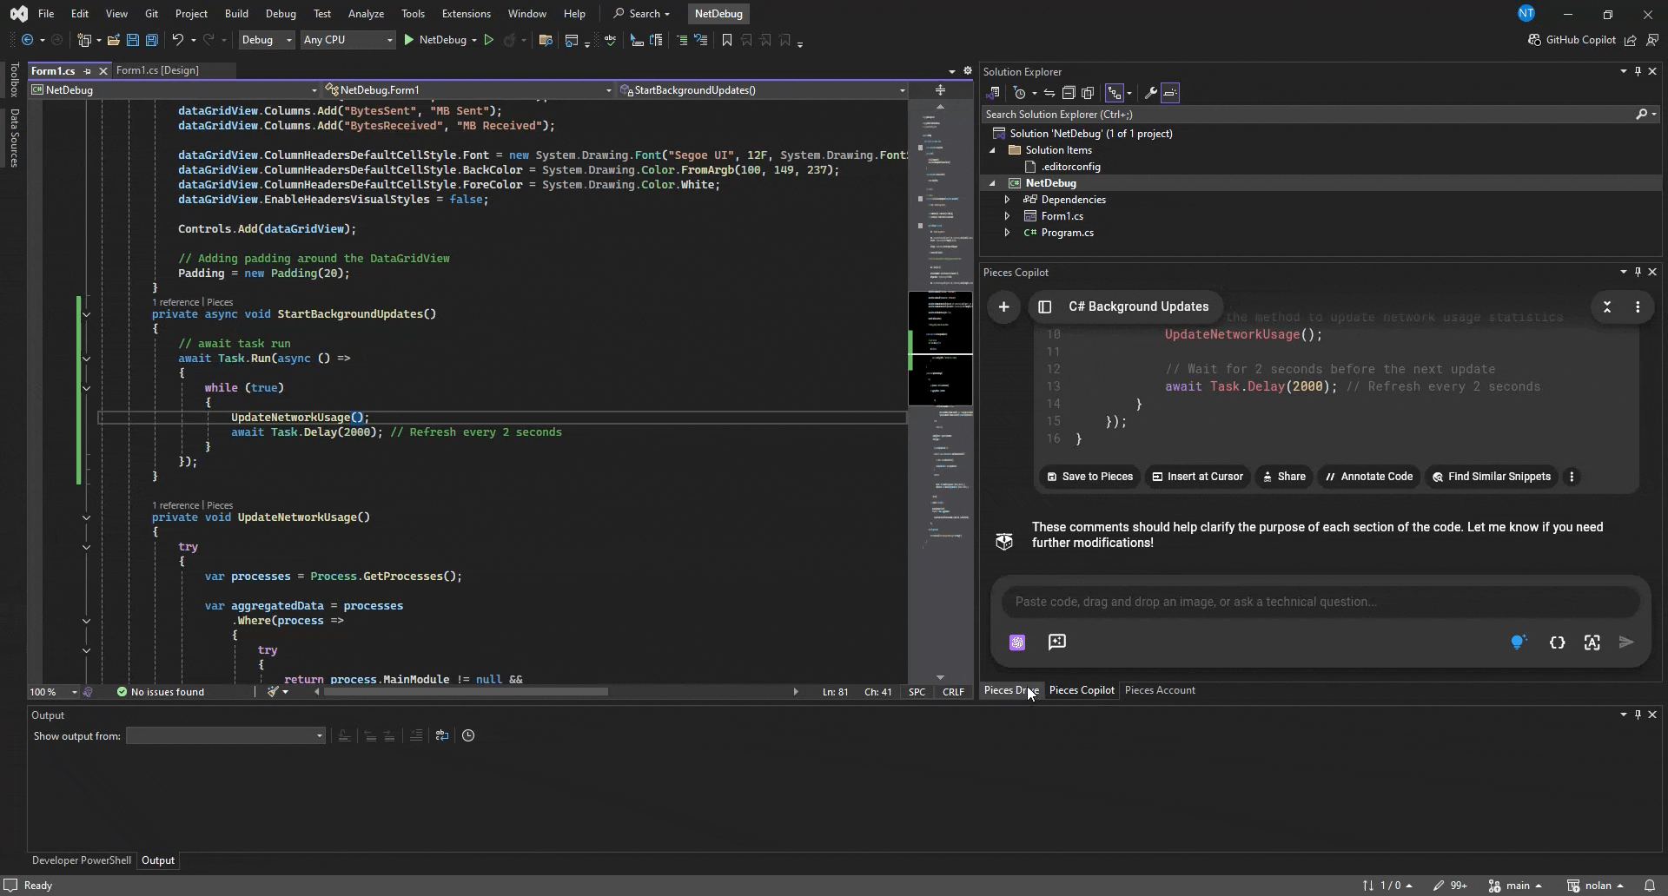
Task: Open Solution Explorer Properties wrench icon
Action: (1150, 93)
